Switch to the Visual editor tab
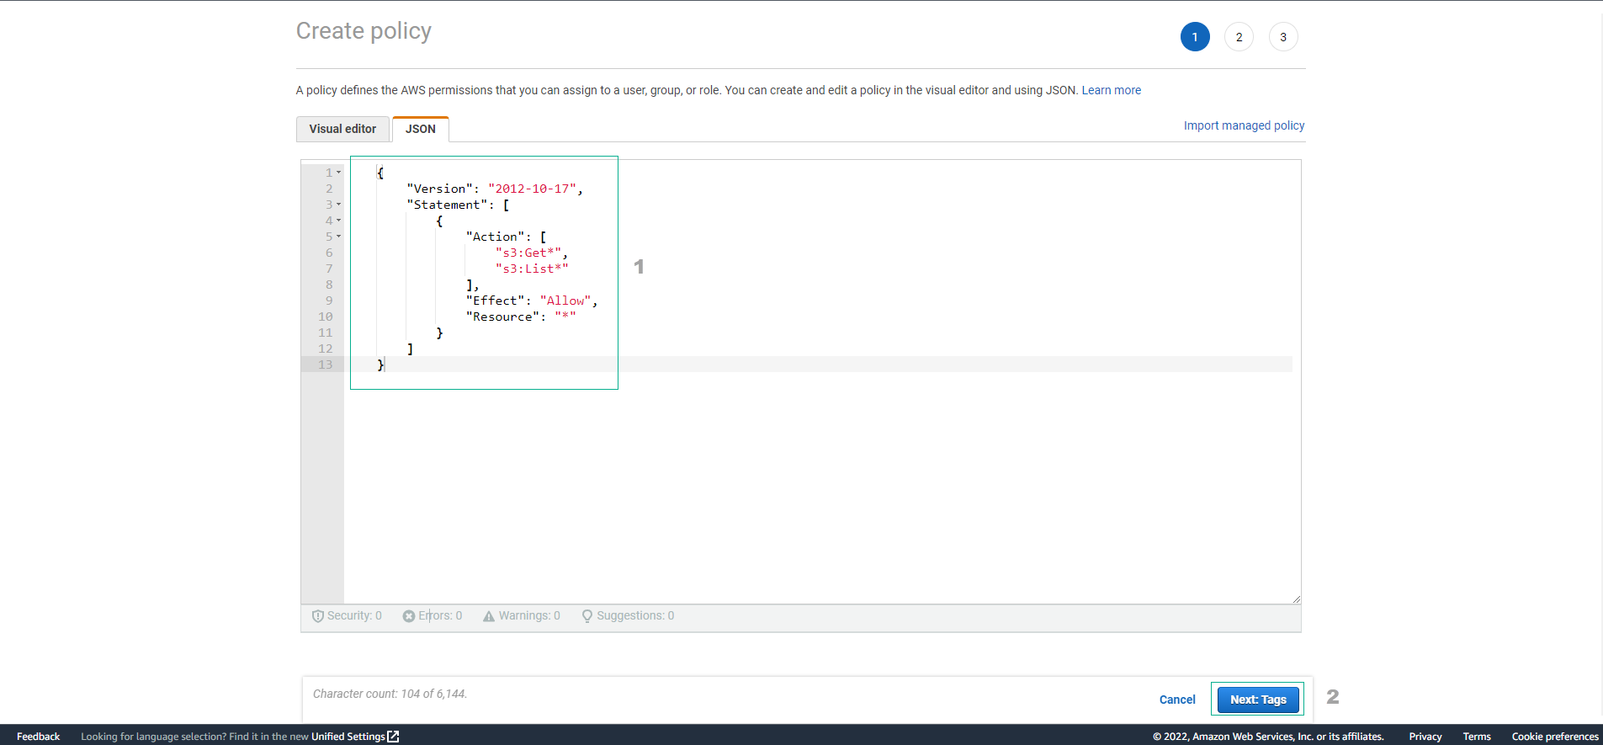Viewport: 1603px width, 745px height. click(x=342, y=129)
